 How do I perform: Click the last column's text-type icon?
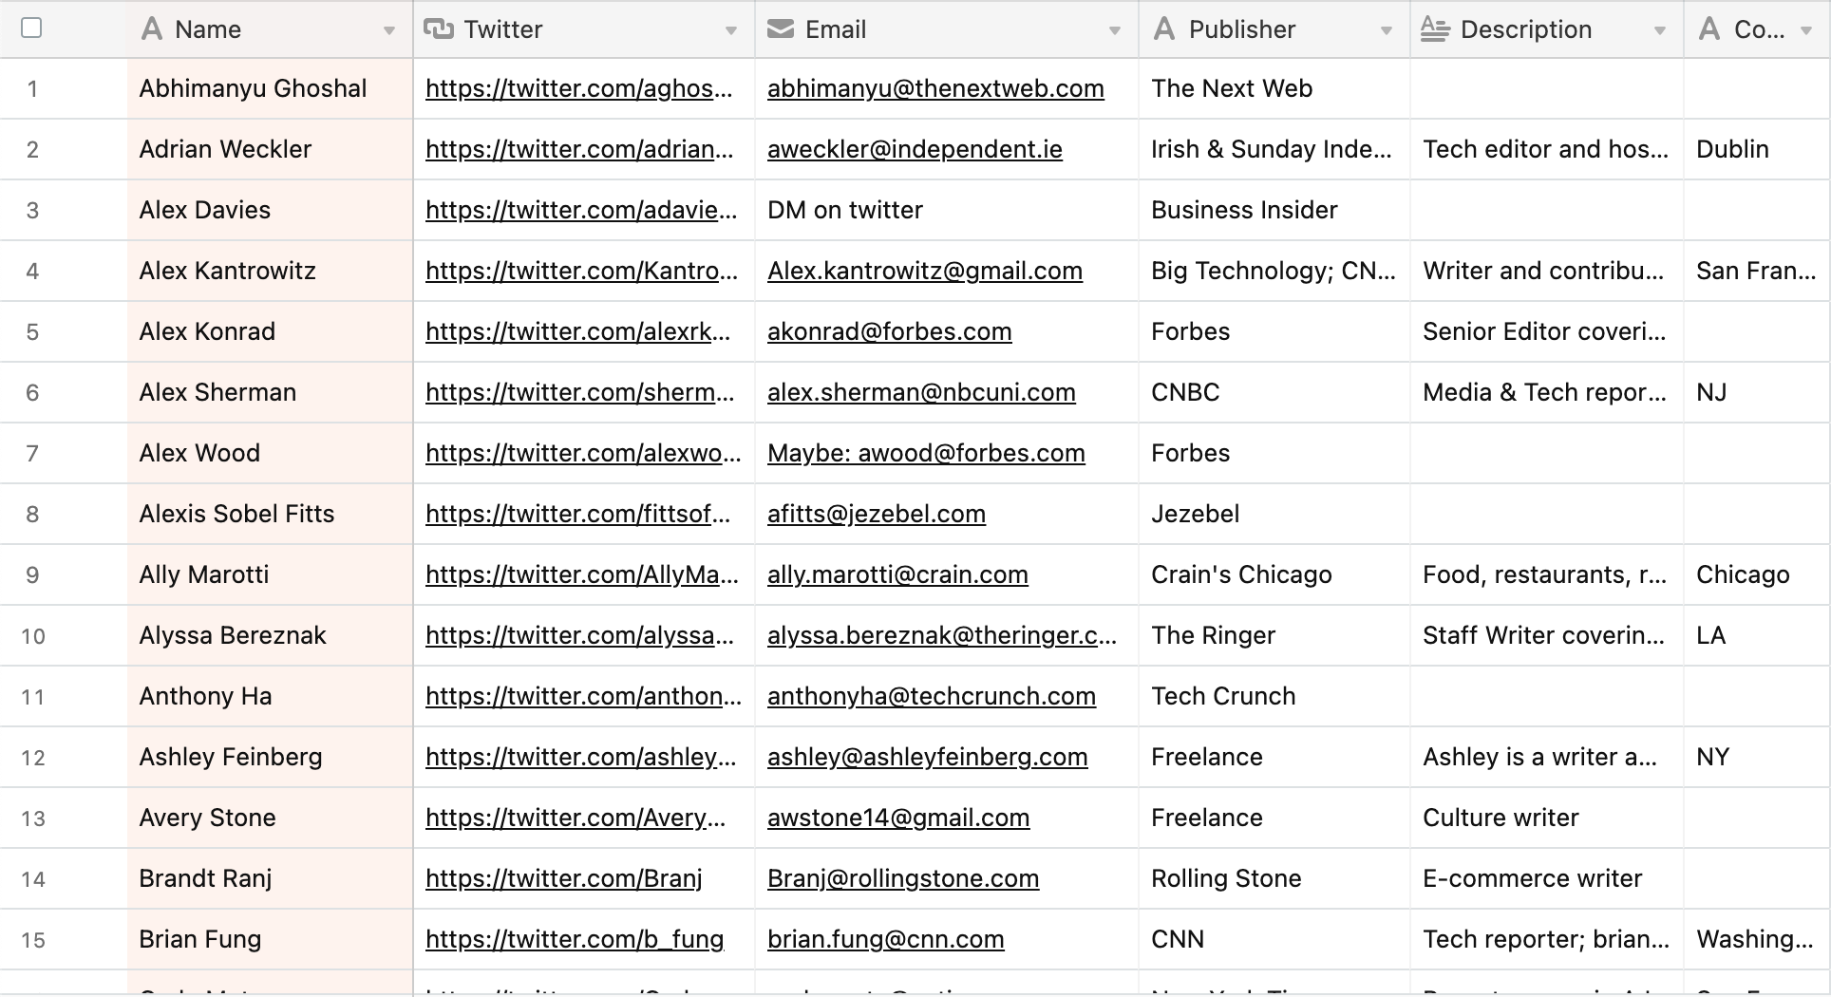tap(1709, 29)
